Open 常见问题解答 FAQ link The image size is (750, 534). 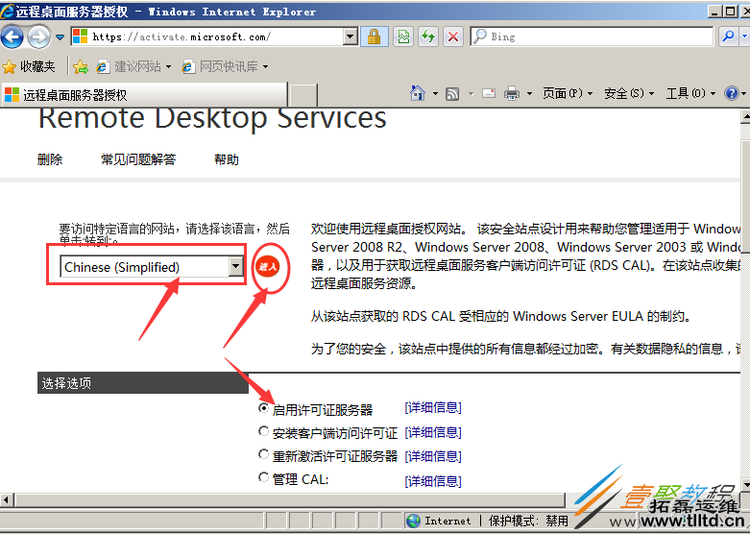[x=138, y=159]
